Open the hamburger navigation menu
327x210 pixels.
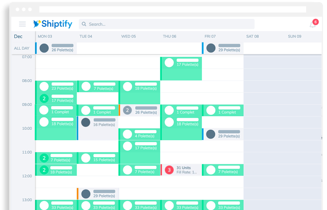click(x=22, y=24)
